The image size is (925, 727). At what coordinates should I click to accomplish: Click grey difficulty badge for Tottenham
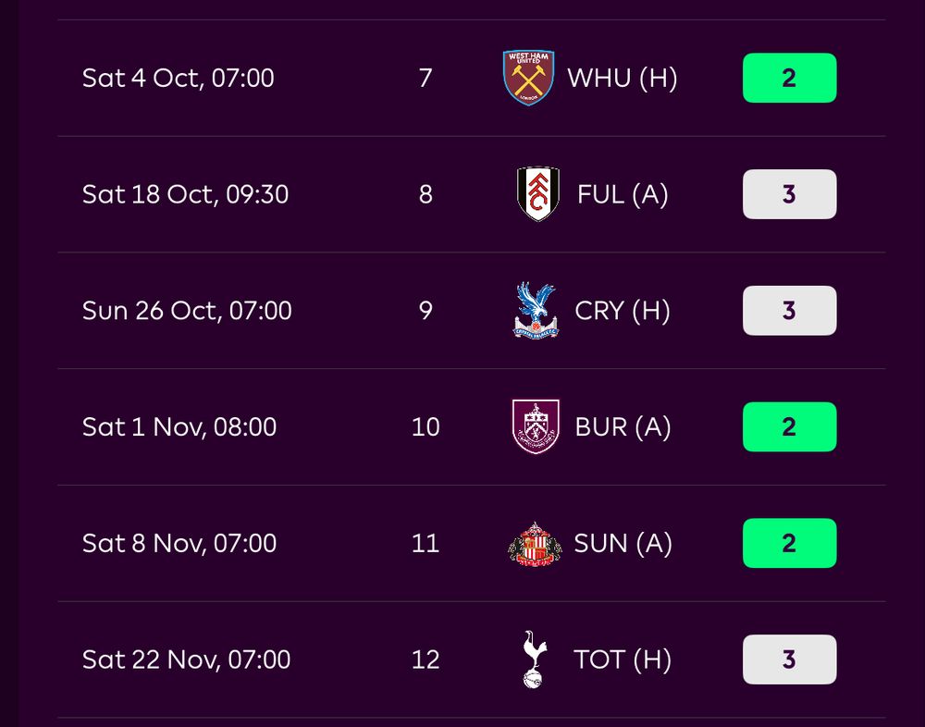[x=789, y=659]
